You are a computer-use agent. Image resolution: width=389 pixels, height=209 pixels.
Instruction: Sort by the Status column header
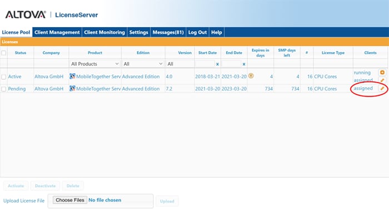pos(21,53)
